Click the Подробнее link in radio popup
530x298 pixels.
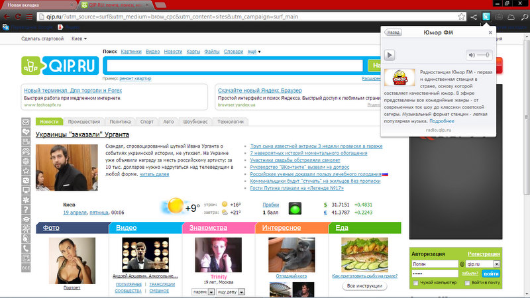442,121
